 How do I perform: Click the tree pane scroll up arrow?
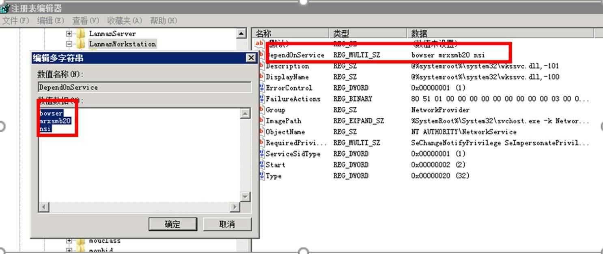coord(241,34)
